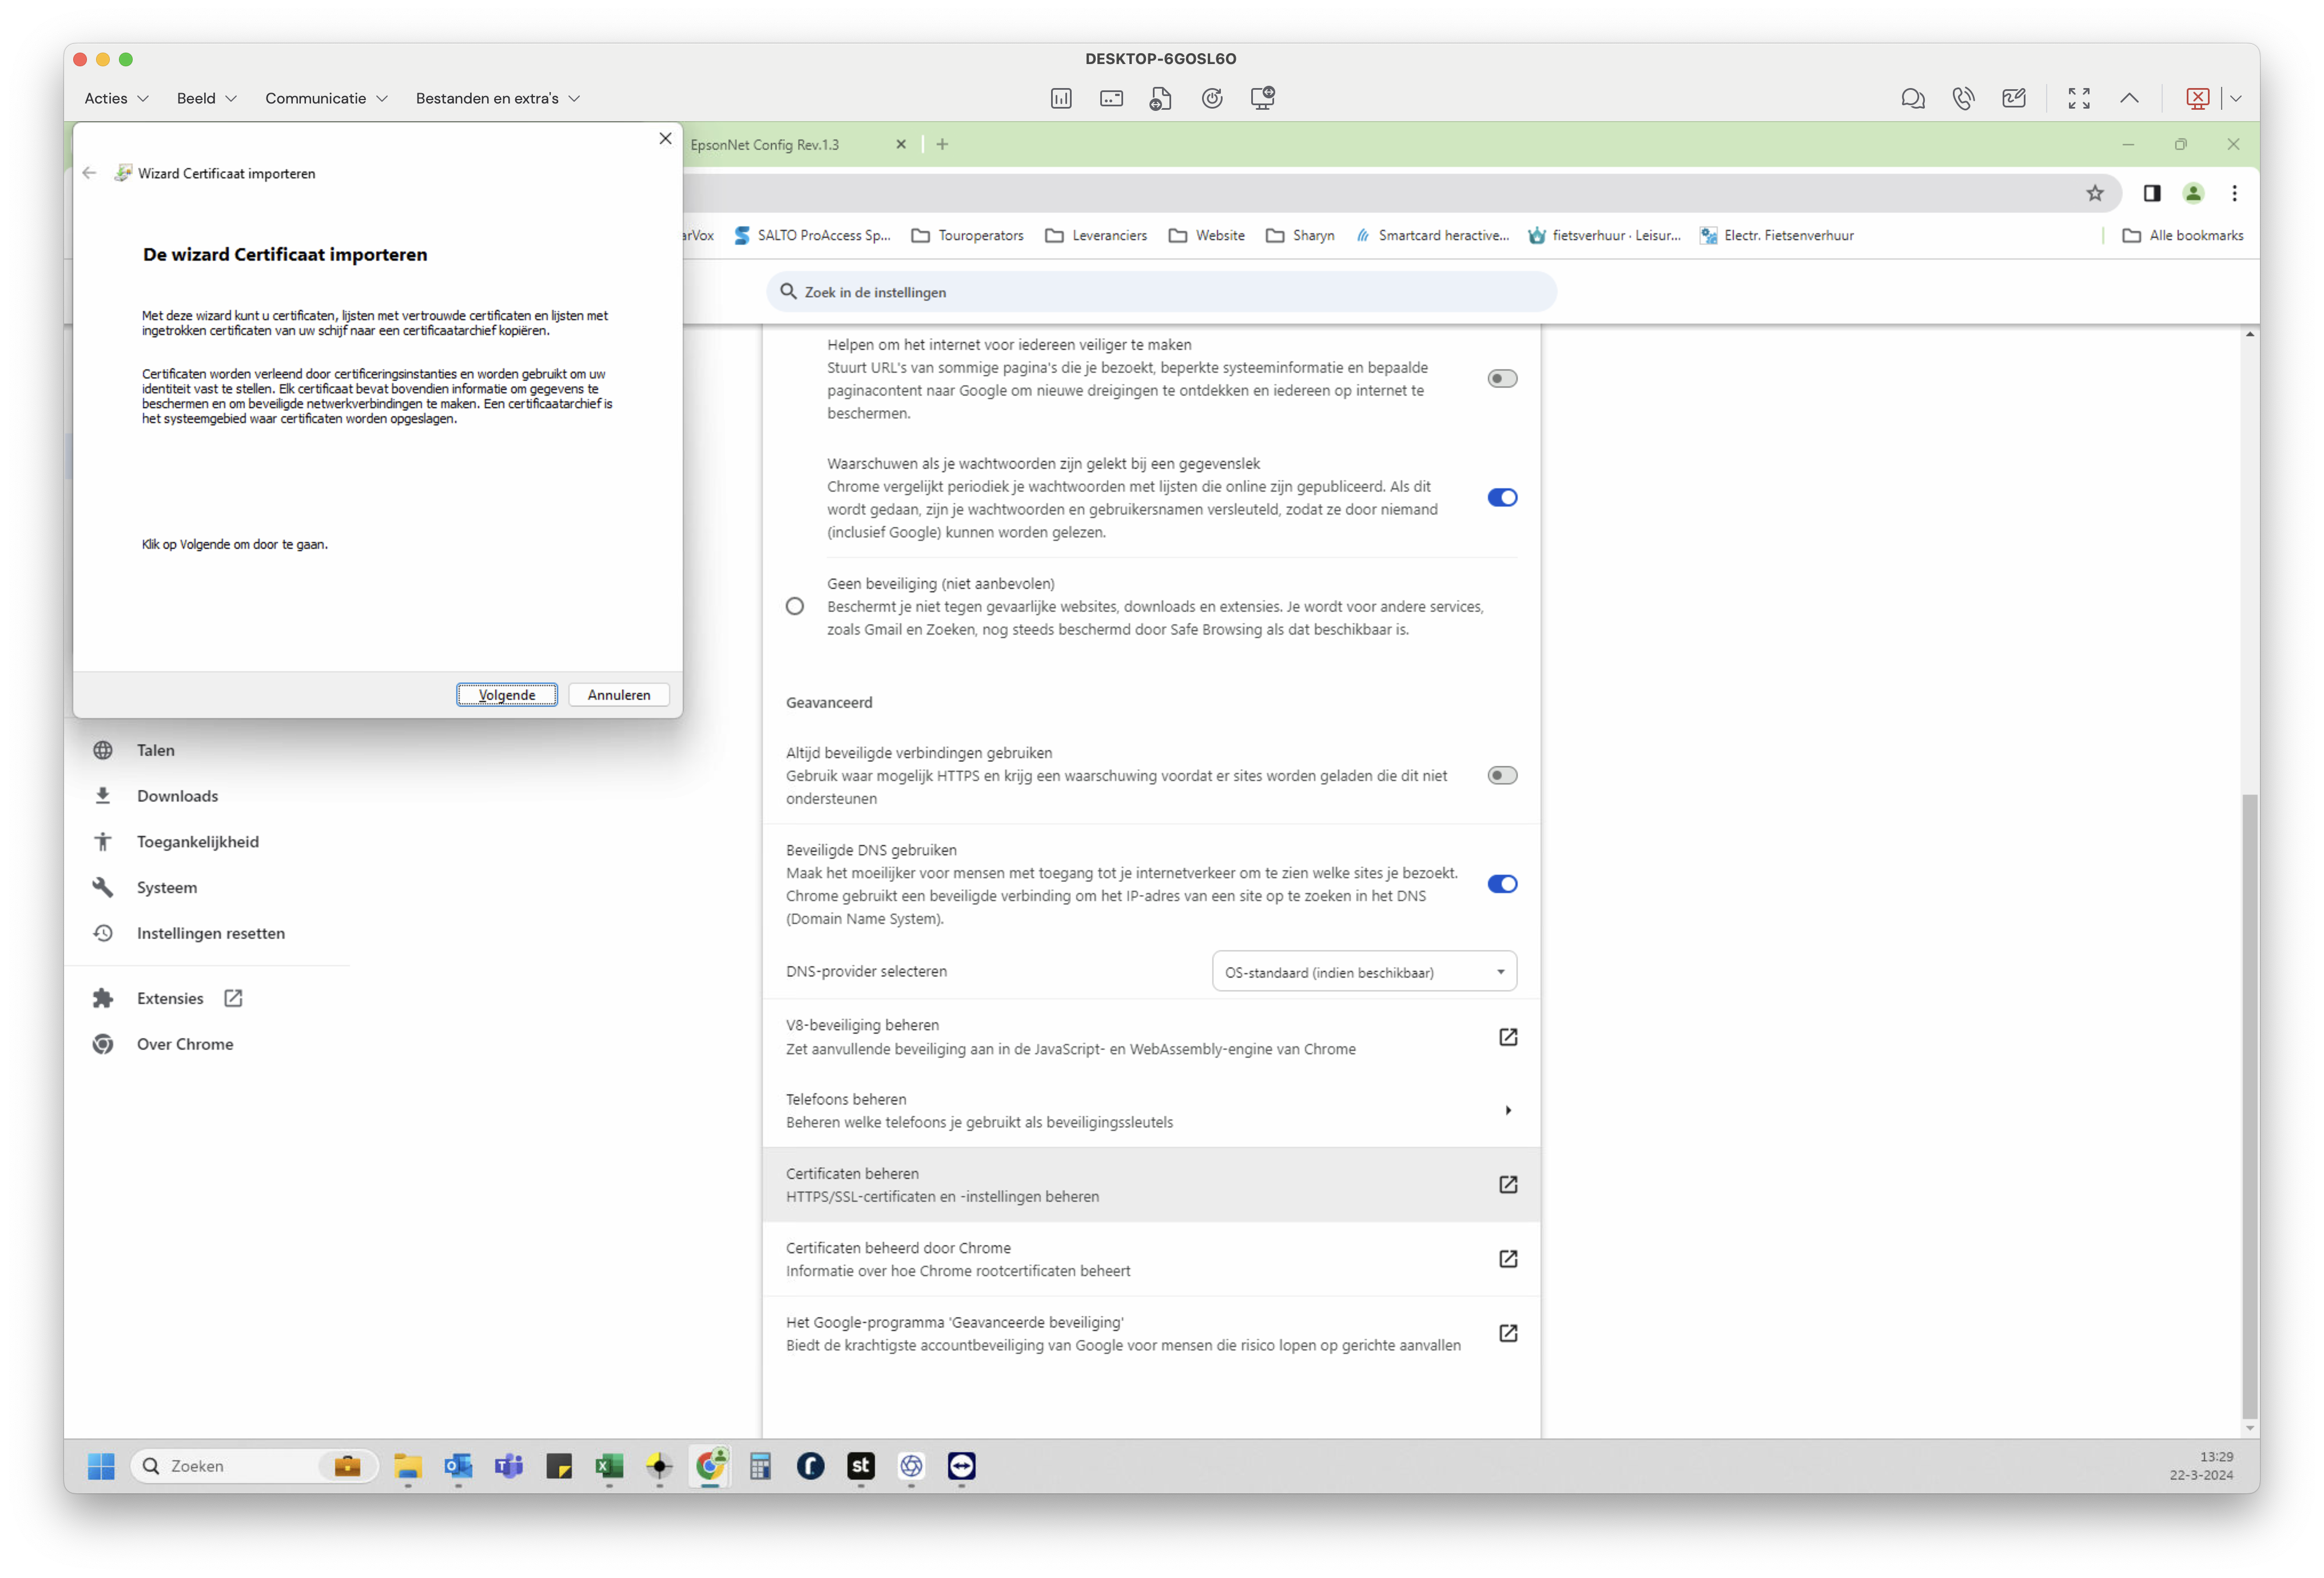Toggle 'Helpen om het internet veiliger te maken'
Viewport: 2324px width, 1578px height.
pos(1502,378)
